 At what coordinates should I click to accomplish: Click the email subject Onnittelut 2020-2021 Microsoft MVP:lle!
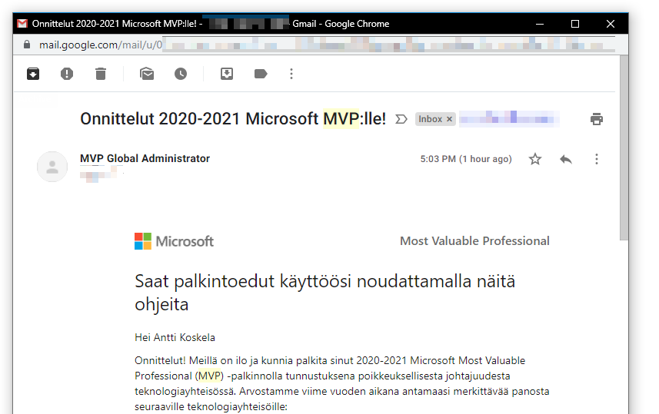[x=233, y=119]
